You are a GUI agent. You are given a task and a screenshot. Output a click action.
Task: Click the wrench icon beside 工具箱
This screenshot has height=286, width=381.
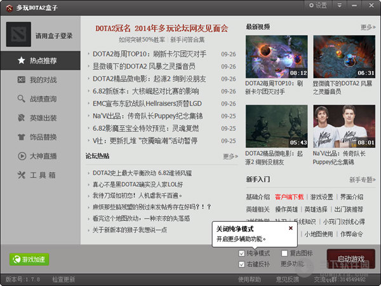click(x=22, y=175)
